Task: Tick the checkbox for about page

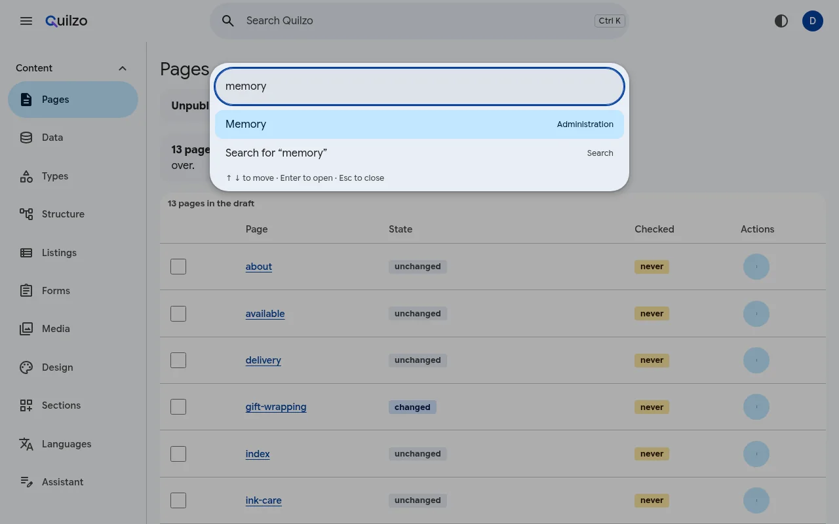Action: (178, 267)
